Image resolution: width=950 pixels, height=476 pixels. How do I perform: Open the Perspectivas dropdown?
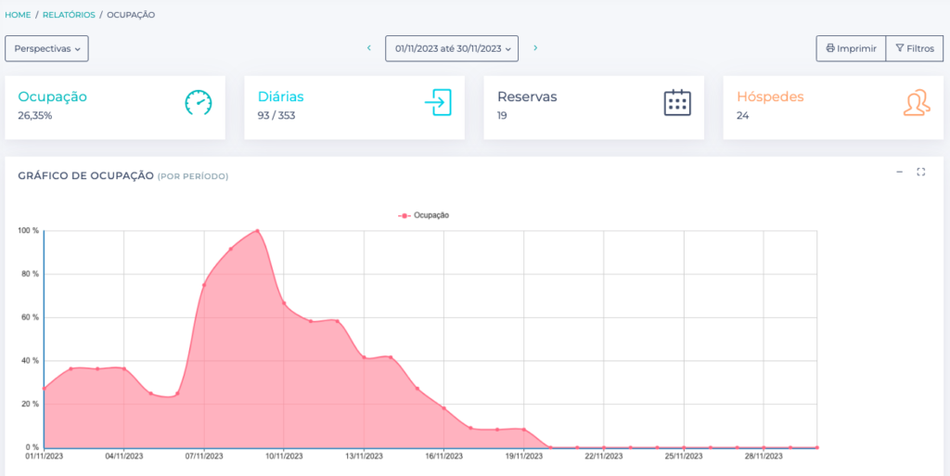pos(46,48)
